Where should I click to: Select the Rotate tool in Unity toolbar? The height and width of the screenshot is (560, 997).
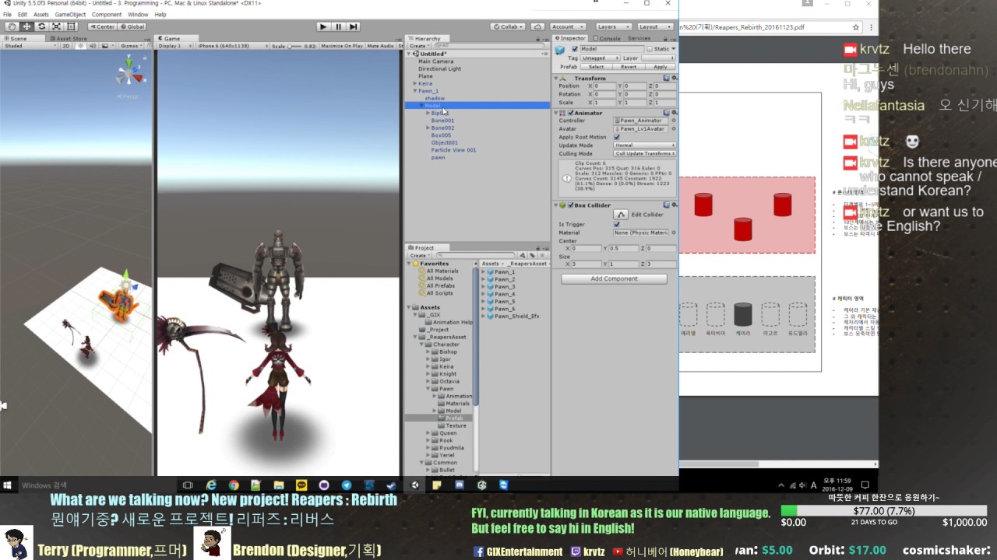click(x=41, y=26)
